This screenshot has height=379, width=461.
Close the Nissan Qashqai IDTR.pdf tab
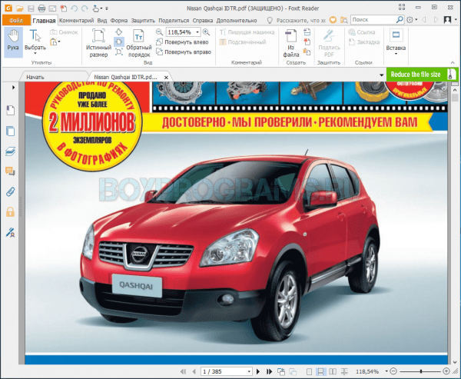[166, 78]
